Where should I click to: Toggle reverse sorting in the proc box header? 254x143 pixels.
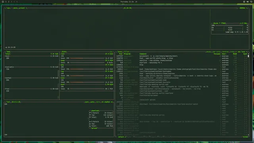tap(225, 52)
